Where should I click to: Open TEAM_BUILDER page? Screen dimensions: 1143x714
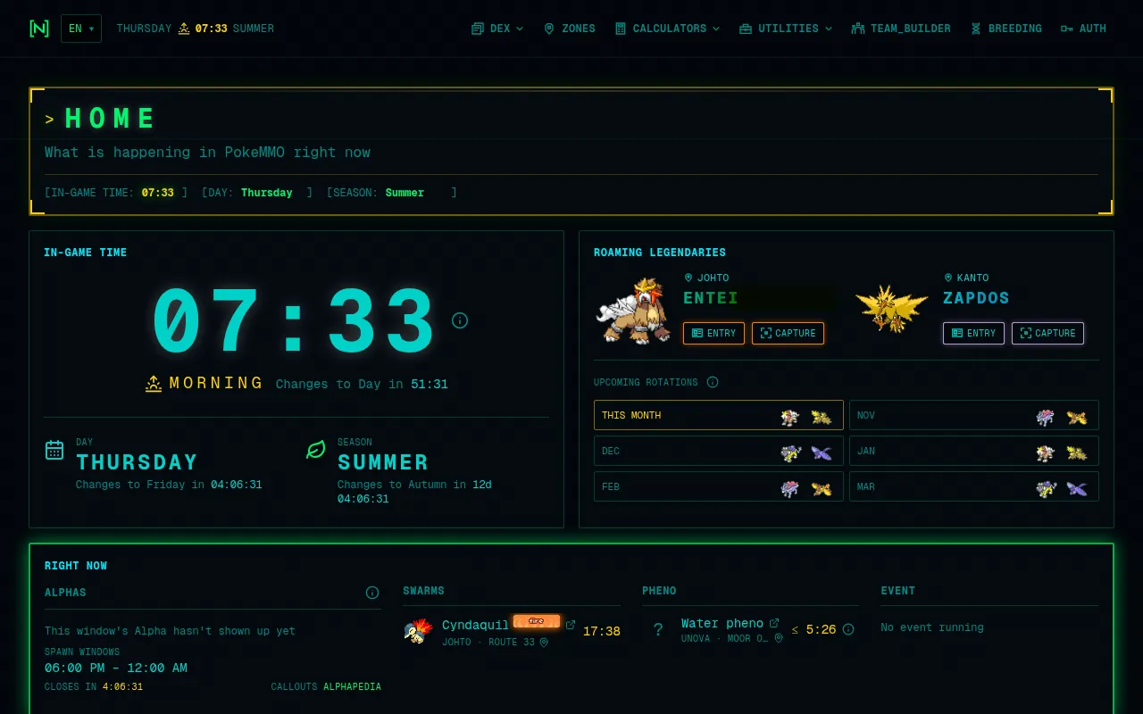900,29
